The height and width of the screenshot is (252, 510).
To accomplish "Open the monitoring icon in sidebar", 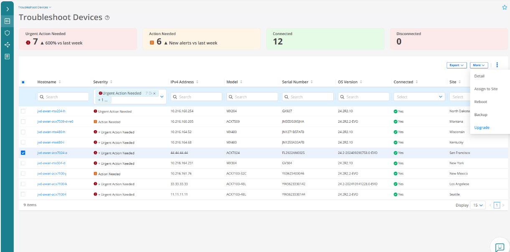I will [7, 21].
